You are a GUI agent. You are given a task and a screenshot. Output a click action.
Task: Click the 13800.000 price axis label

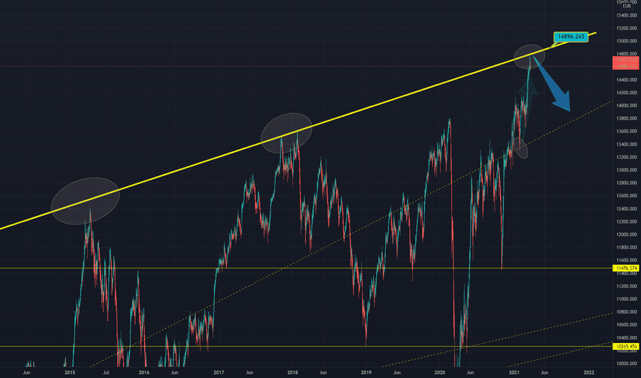pyautogui.click(x=627, y=118)
